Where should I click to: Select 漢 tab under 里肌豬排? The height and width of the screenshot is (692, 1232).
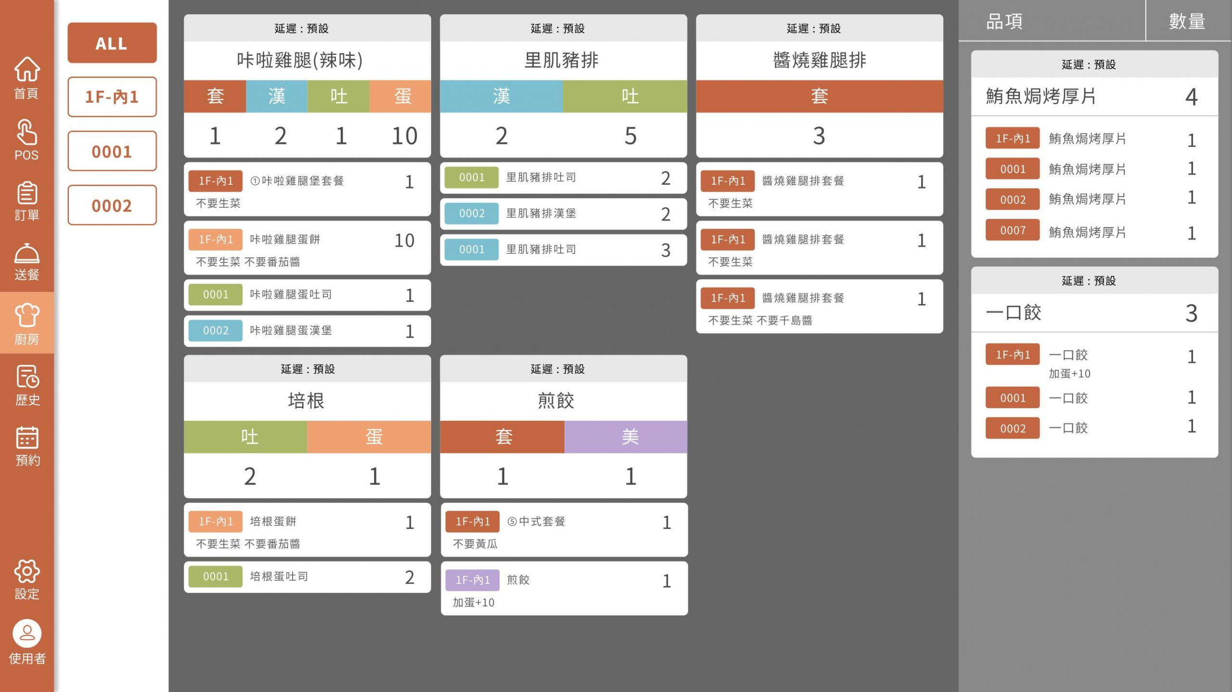(x=501, y=96)
